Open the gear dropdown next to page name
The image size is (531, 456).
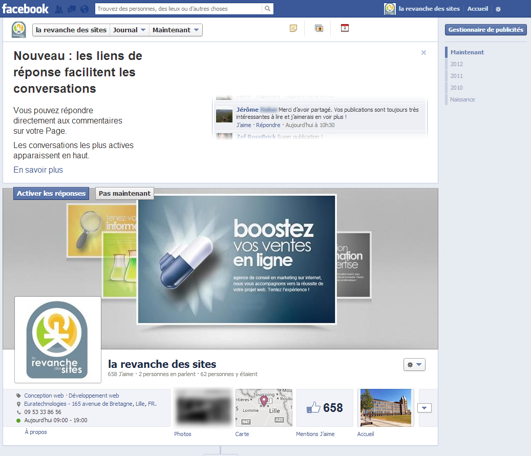pos(414,364)
